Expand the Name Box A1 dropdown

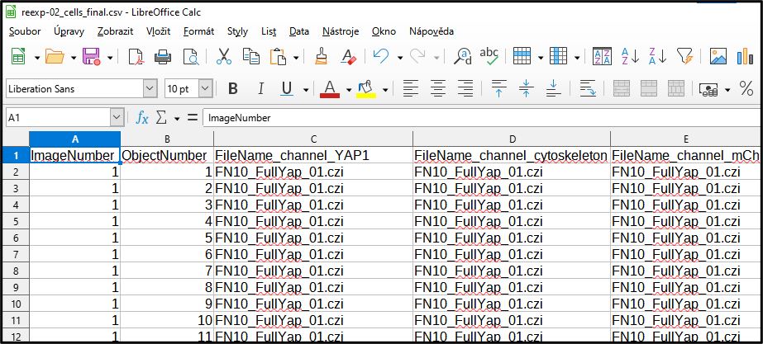pos(117,117)
